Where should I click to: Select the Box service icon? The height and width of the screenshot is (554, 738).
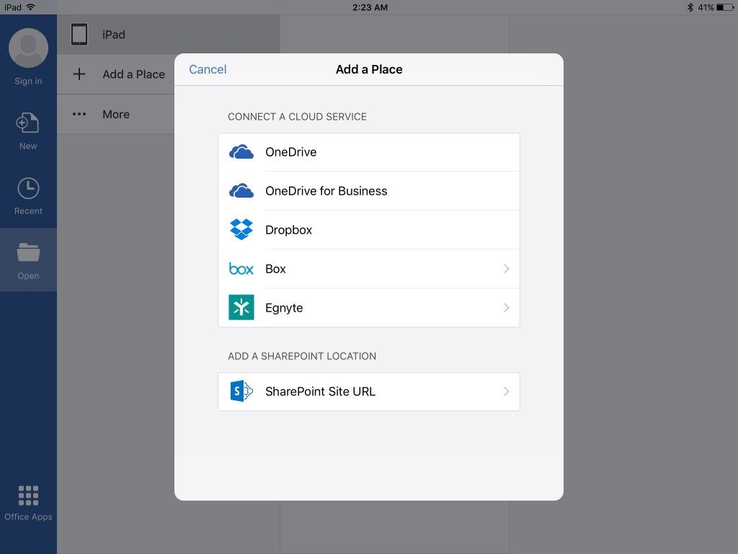coord(241,268)
